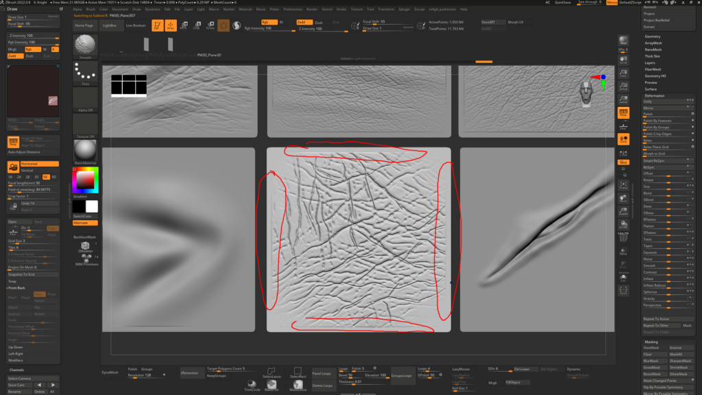The width and height of the screenshot is (702, 395).
Task: Expand the Masking section
Action: tap(651, 342)
